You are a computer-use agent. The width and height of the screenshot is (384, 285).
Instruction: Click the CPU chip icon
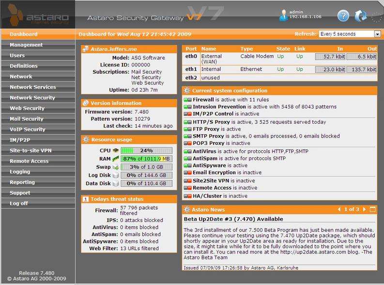coord(116,150)
